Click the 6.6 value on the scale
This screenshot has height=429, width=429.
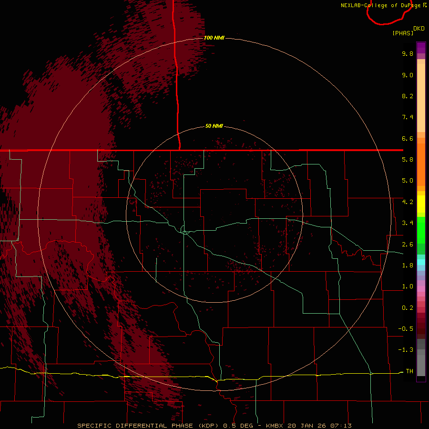[x=408, y=138]
